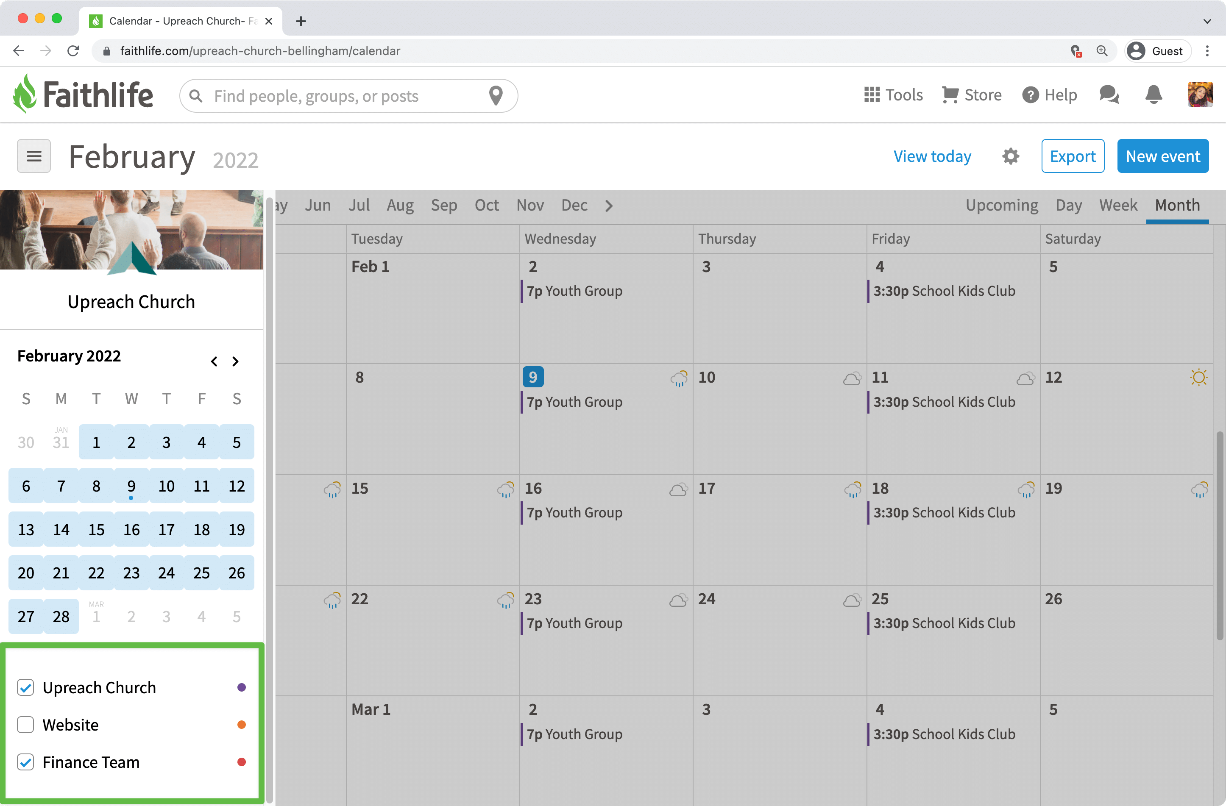Click the sun weather icon on February 12

(1199, 377)
